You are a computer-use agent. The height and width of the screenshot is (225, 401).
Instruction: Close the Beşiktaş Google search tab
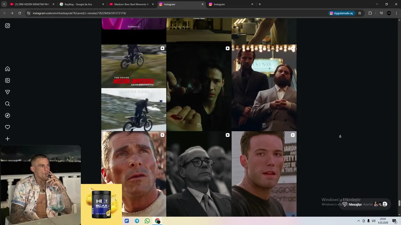point(103,4)
